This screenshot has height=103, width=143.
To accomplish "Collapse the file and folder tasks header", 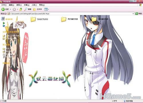I will (x=10, y=32).
